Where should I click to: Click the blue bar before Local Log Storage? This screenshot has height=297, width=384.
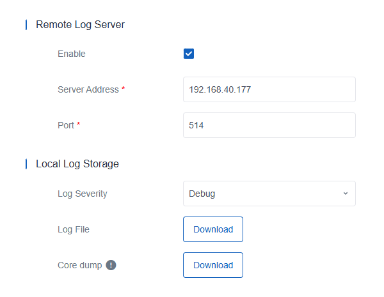[x=26, y=164]
